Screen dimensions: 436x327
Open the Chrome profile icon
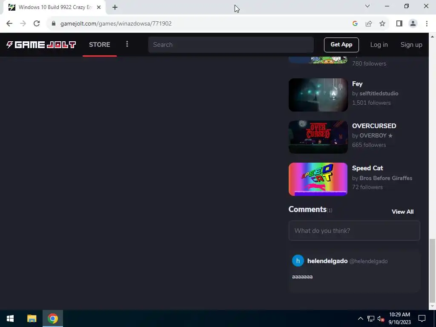click(x=413, y=24)
